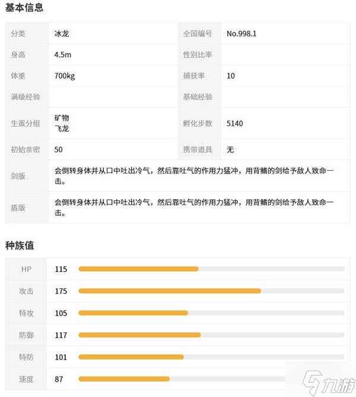
Task: Click the 特防 stat bar
Action: pyautogui.click(x=211, y=357)
